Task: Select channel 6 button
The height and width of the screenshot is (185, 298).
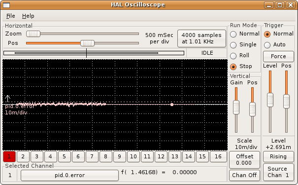Action: (x=78, y=157)
